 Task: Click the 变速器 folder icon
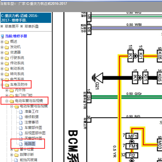click(7, 53)
